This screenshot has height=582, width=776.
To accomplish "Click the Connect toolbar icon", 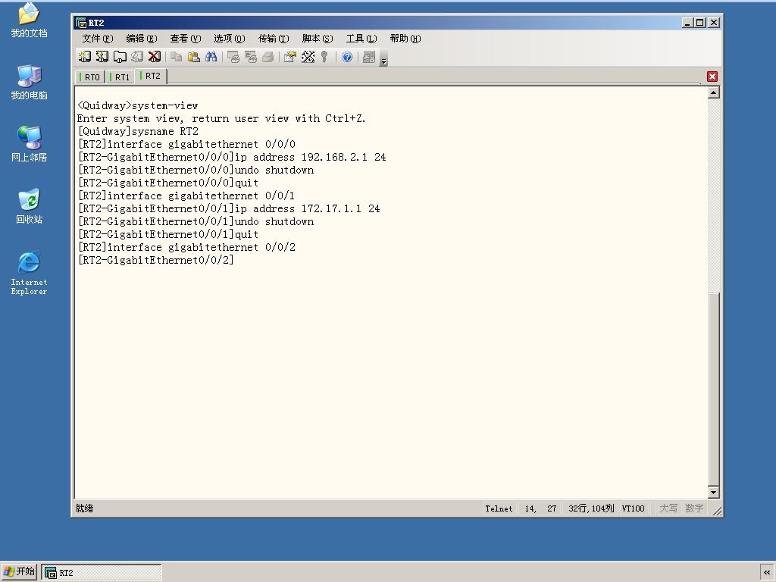I will click(85, 57).
